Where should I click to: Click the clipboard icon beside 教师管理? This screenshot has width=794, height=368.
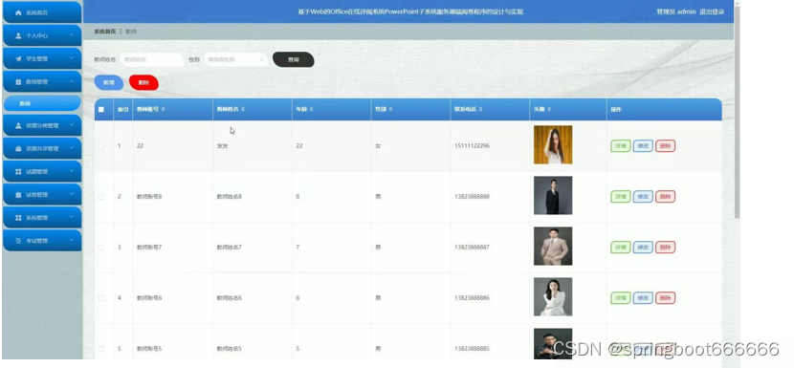tap(19, 82)
